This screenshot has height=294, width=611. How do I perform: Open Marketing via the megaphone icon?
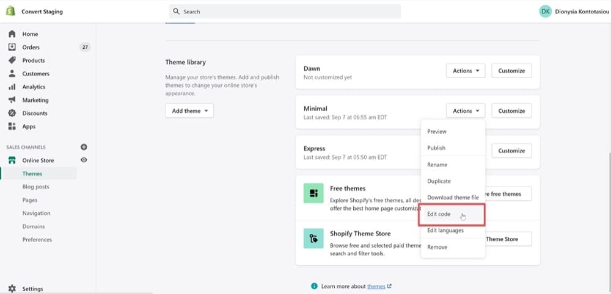pos(12,100)
